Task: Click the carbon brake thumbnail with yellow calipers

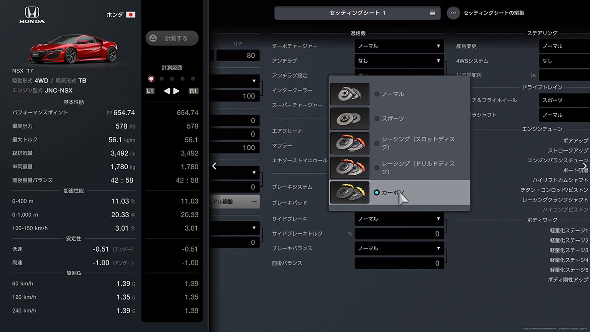Action: pos(350,192)
